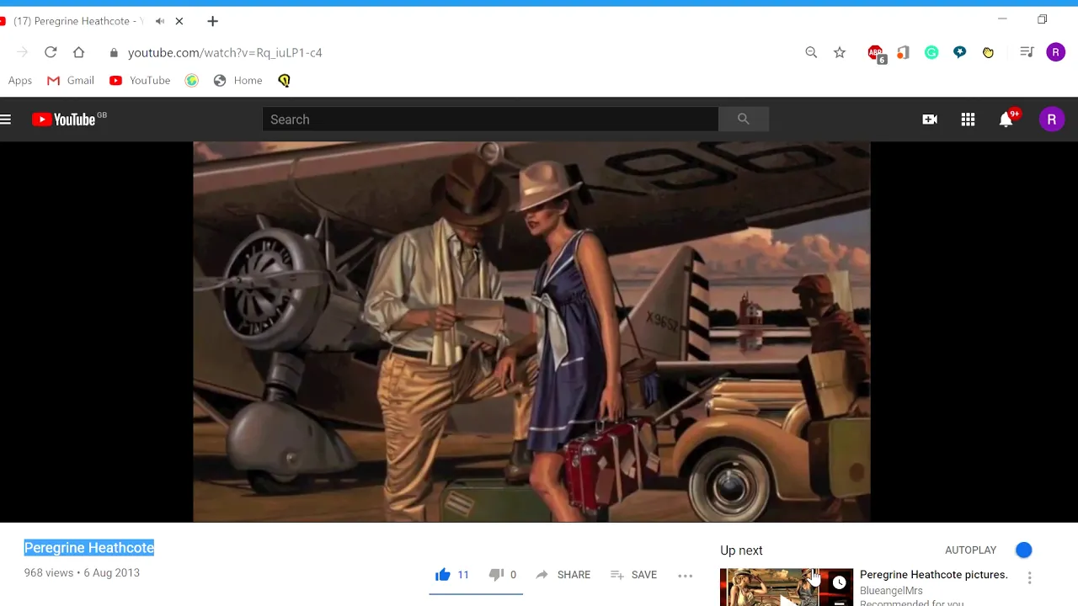This screenshot has width=1078, height=606.
Task: Open the browser zoom magnifier icon
Action: [811, 52]
